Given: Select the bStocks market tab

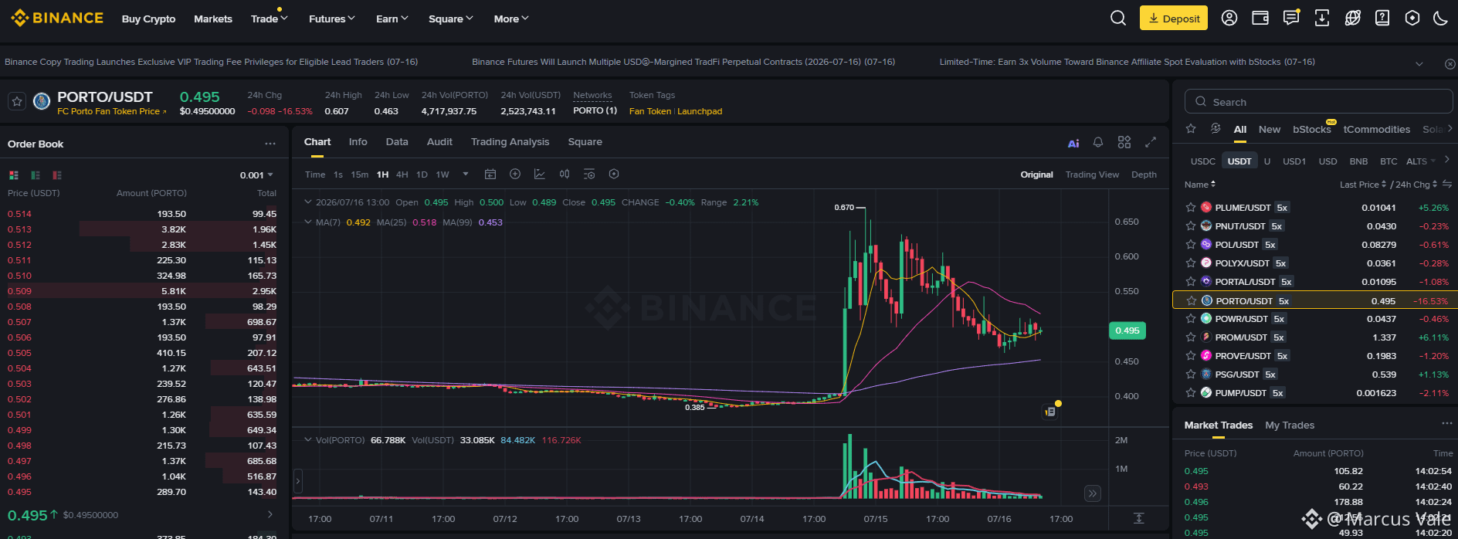Looking at the screenshot, I should pos(1312,130).
